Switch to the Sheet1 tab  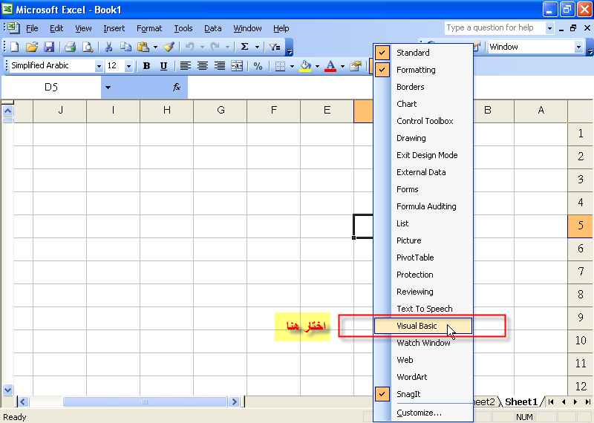[521, 401]
